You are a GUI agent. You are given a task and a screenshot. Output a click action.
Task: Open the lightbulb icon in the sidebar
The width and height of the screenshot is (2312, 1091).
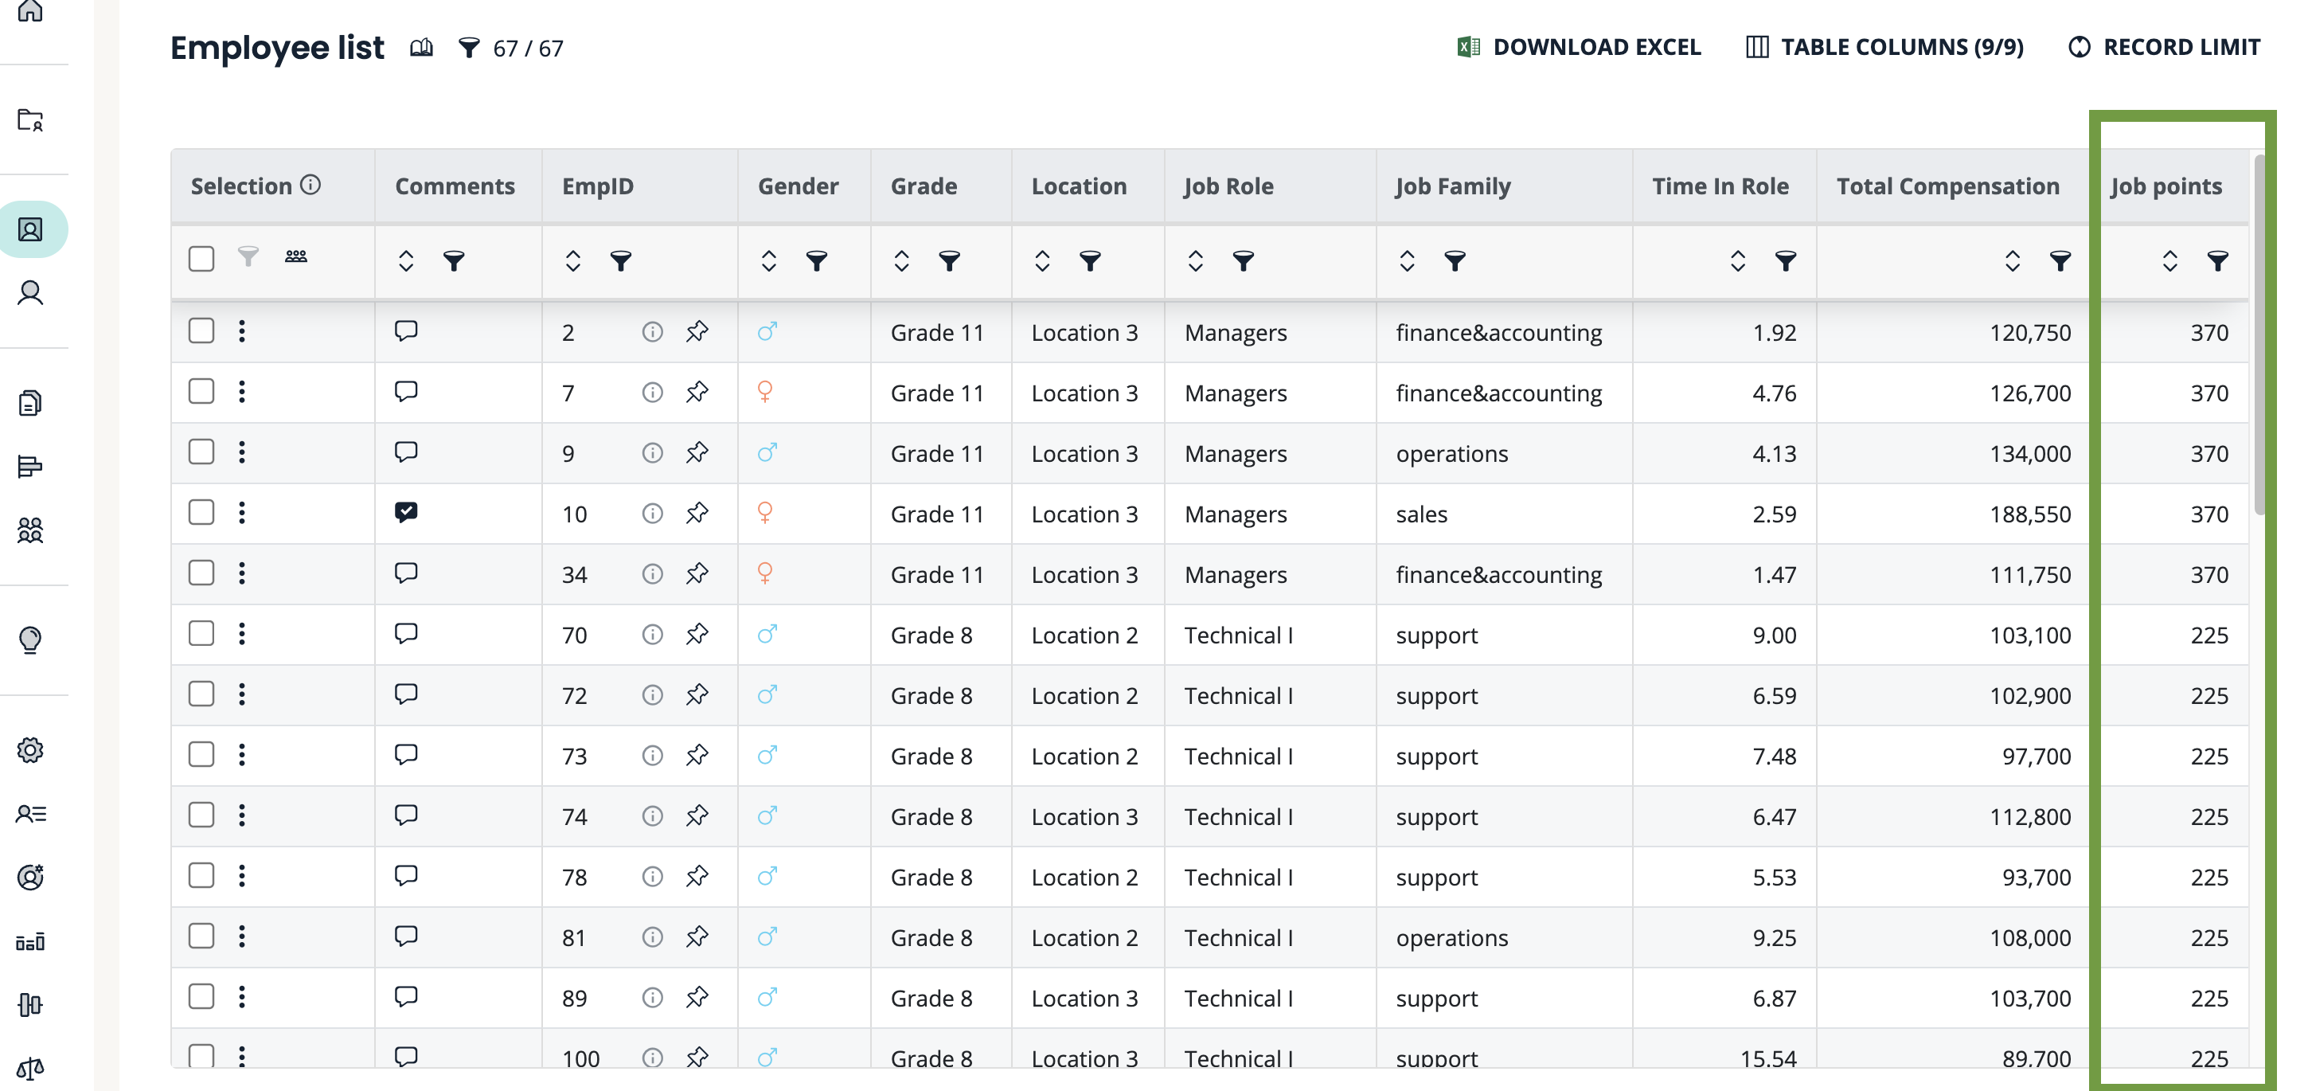pyautogui.click(x=30, y=639)
